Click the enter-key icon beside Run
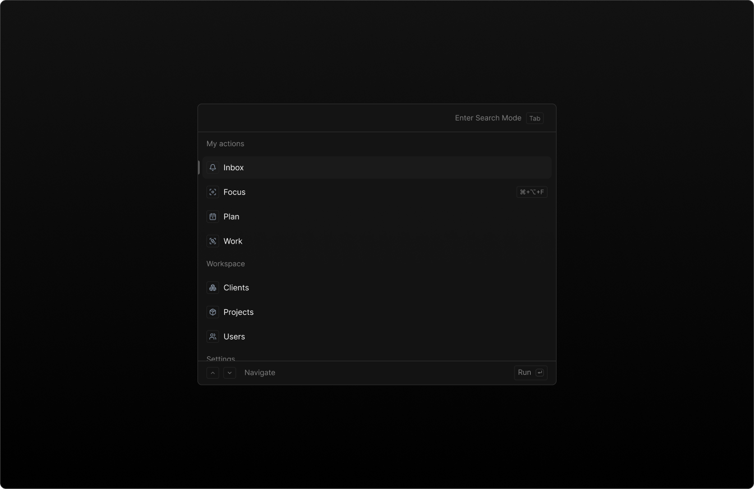The width and height of the screenshot is (754, 489). click(539, 372)
